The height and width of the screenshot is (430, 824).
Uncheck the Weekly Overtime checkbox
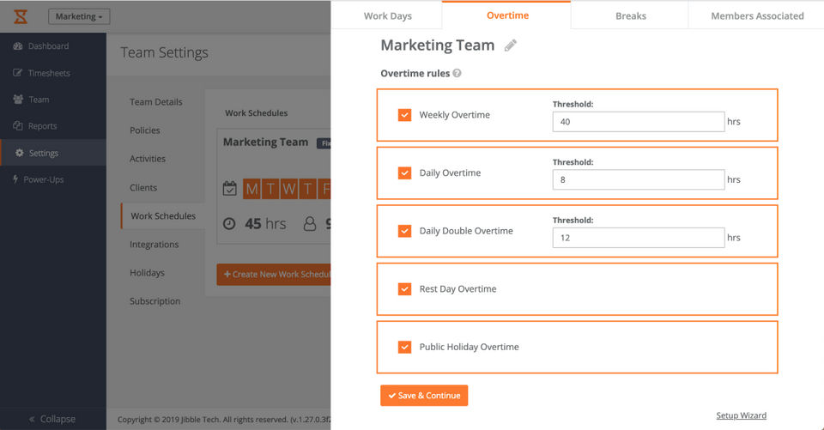point(405,115)
